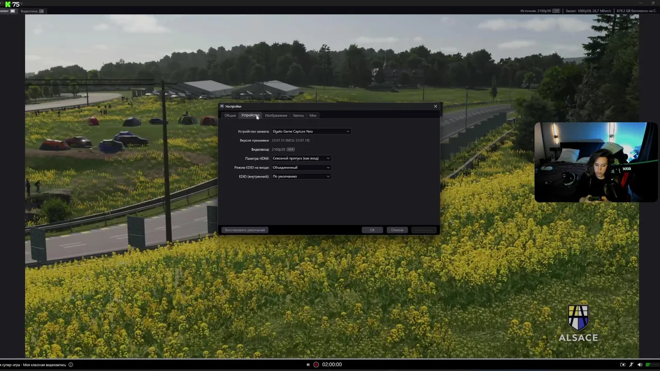Expand the Устройство захвата dropdown
Image resolution: width=660 pixels, height=371 pixels.
tap(311, 131)
